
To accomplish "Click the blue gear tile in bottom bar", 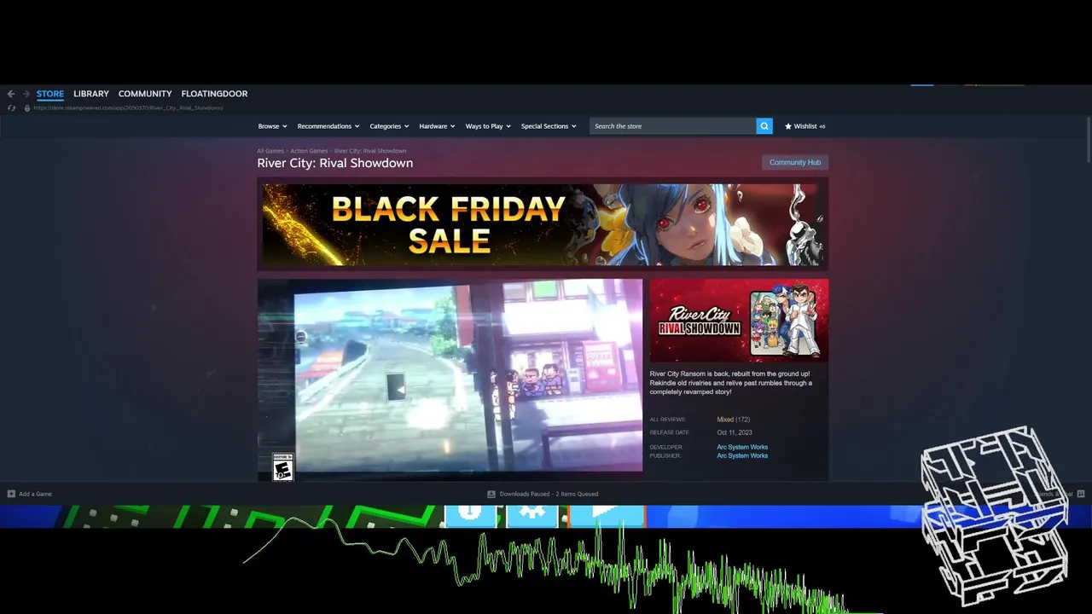I will click(532, 515).
